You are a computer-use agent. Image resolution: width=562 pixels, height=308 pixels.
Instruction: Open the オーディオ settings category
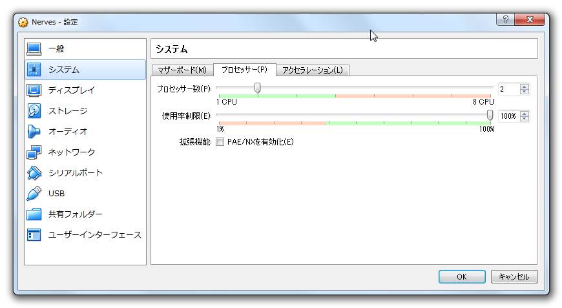pyautogui.click(x=85, y=132)
